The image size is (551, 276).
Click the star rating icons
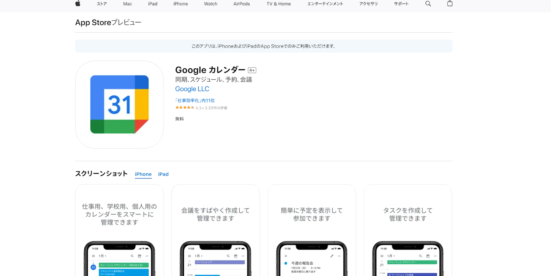pyautogui.click(x=185, y=107)
